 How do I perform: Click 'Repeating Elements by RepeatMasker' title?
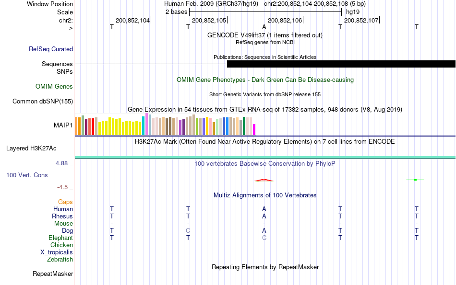tap(265, 267)
